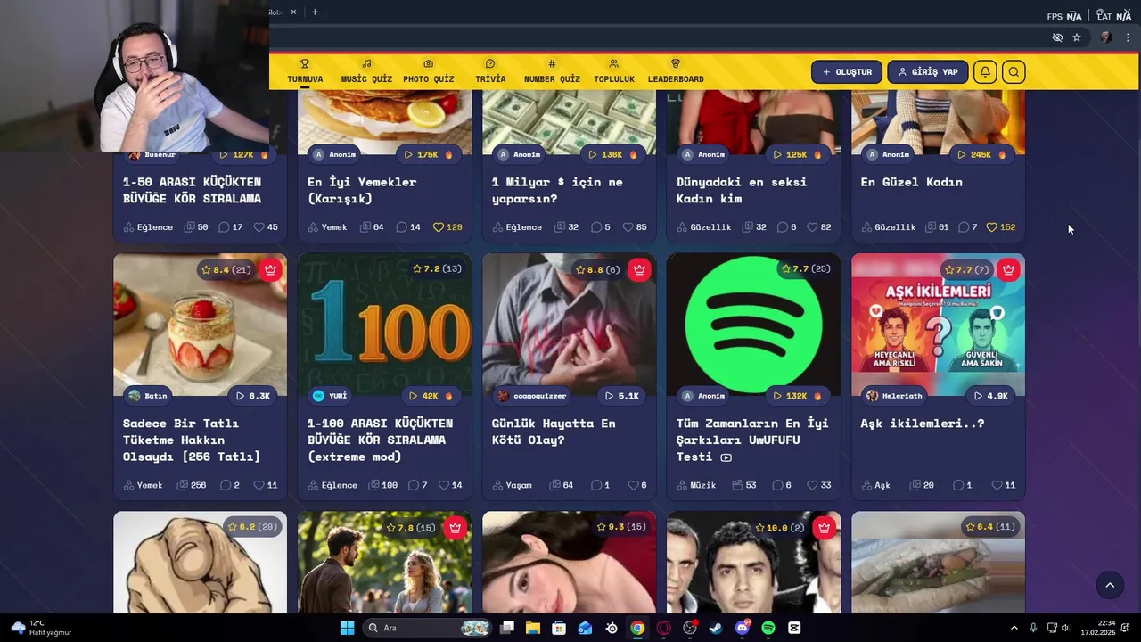Open the Windows Start menu
This screenshot has width=1141, height=642.
347,628
